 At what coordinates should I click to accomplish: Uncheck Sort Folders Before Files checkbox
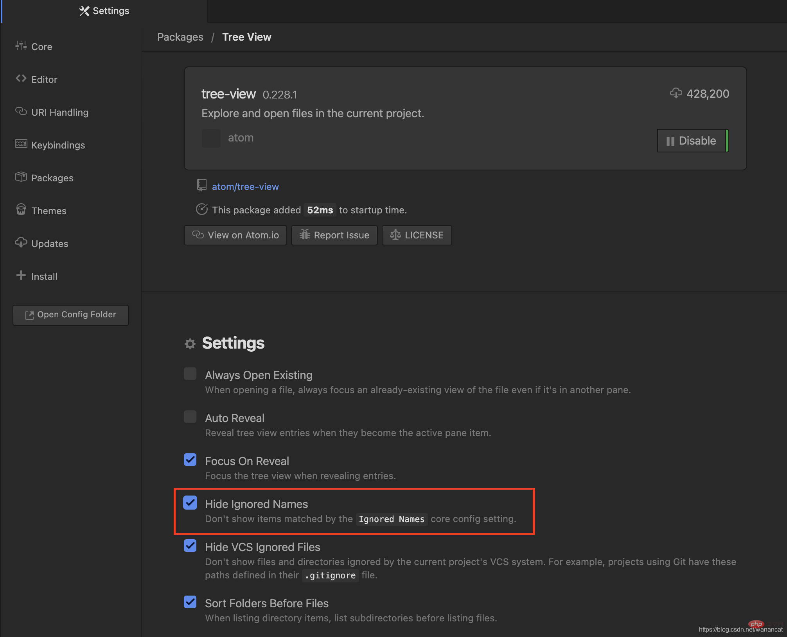pyautogui.click(x=190, y=602)
